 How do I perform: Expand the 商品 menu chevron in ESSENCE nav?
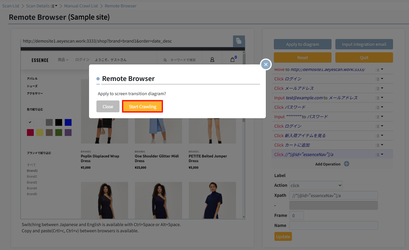coord(67,60)
